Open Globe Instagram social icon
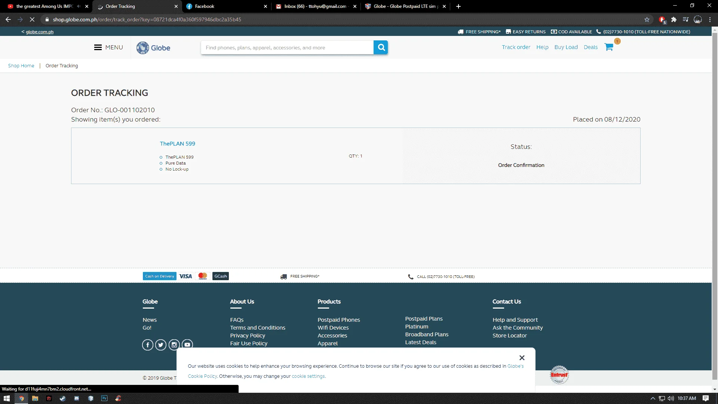This screenshot has height=404, width=718. tap(174, 345)
